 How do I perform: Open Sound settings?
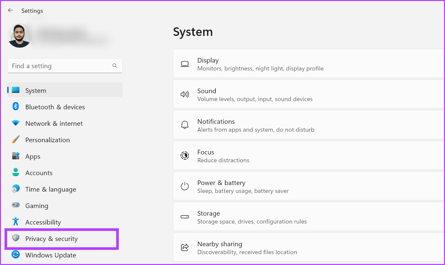pos(309,94)
